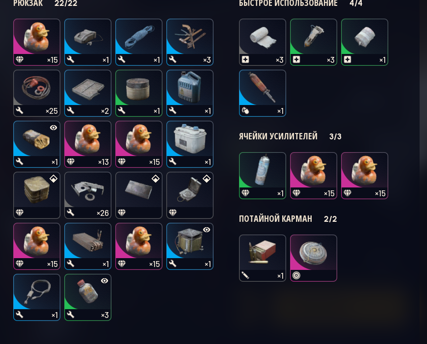Select the battery charger item in backpack
This screenshot has height=344, width=427.
[88, 42]
